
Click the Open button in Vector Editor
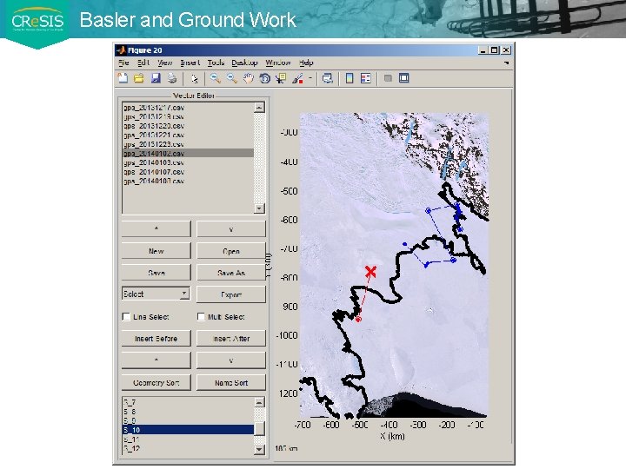(231, 251)
